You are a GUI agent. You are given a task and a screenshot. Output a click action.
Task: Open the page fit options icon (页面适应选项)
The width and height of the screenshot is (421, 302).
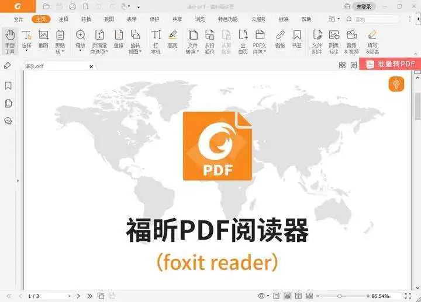(x=99, y=35)
